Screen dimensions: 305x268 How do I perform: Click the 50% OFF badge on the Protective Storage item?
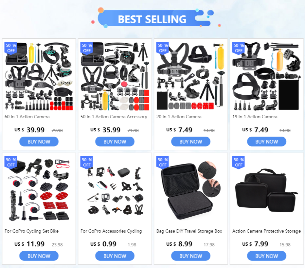[x=239, y=163]
